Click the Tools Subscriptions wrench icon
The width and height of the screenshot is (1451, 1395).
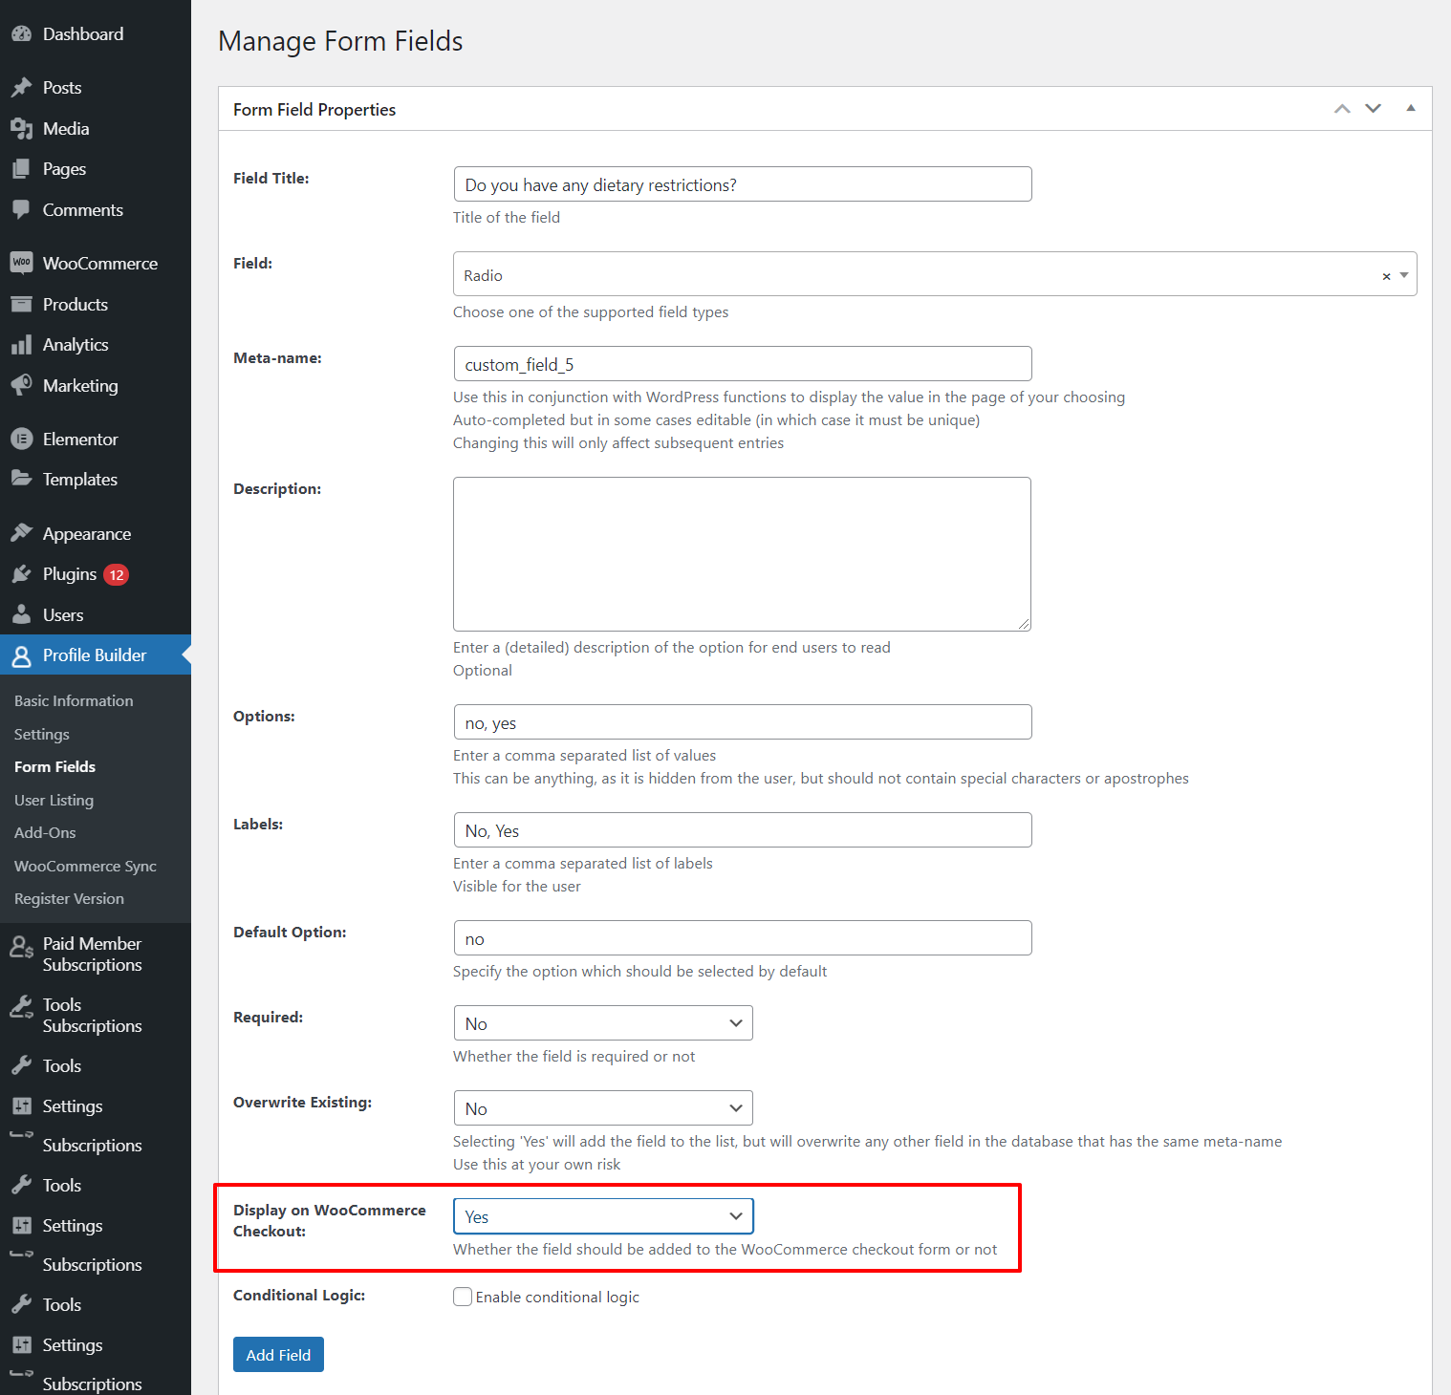pos(21,1006)
